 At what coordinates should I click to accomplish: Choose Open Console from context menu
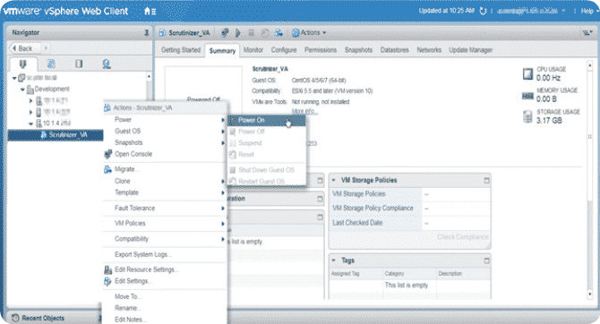165,154
